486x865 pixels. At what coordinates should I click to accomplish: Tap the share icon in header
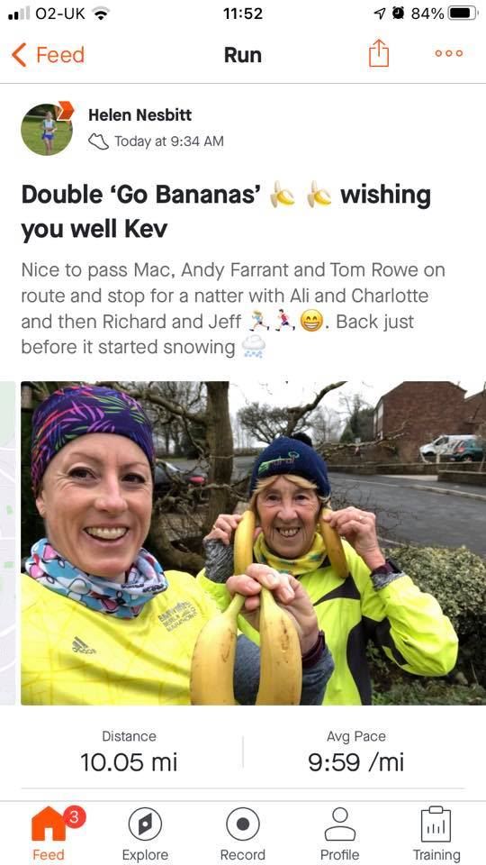379,54
